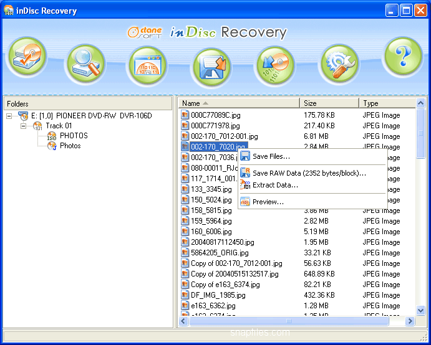The width and height of the screenshot is (431, 345).
Task: Click file icon of e163_6362.jpg
Action: click(185, 306)
